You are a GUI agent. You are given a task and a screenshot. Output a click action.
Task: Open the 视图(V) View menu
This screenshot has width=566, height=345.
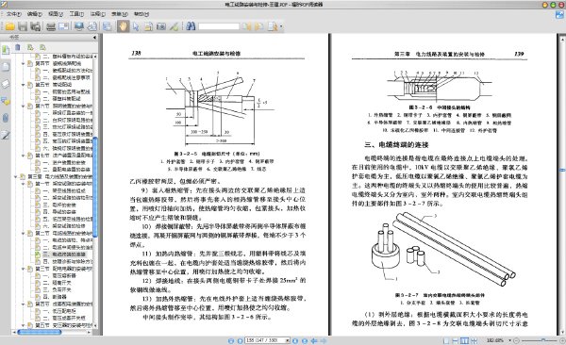[56, 14]
